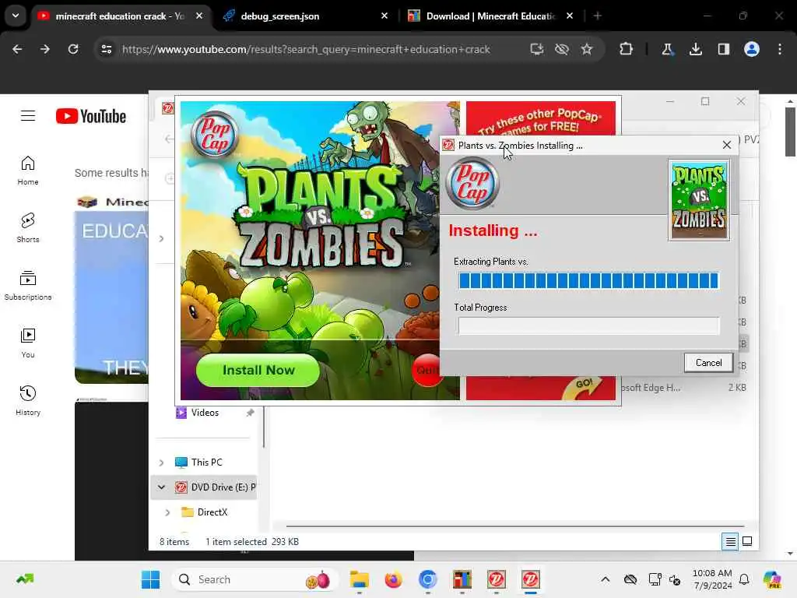
Task: Select DVD Drive (E:) in navigation pane
Action: click(x=216, y=487)
